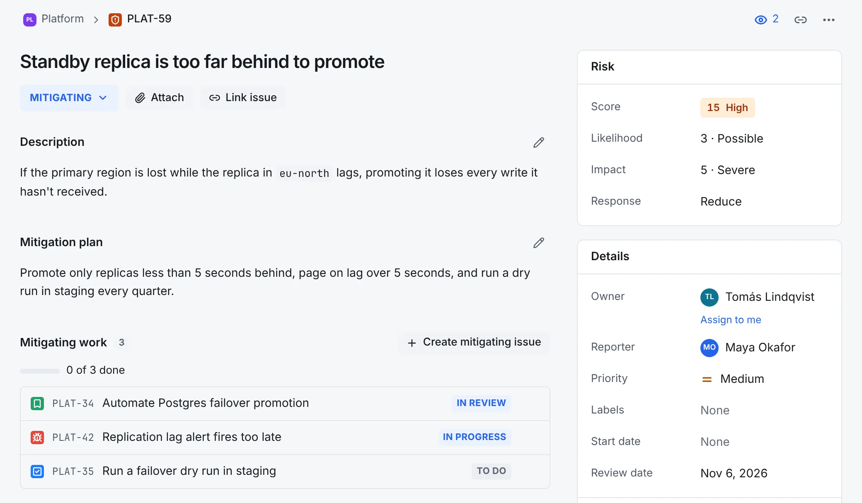This screenshot has height=503, width=862.
Task: Toggle the watchers eye icon
Action: [760, 19]
